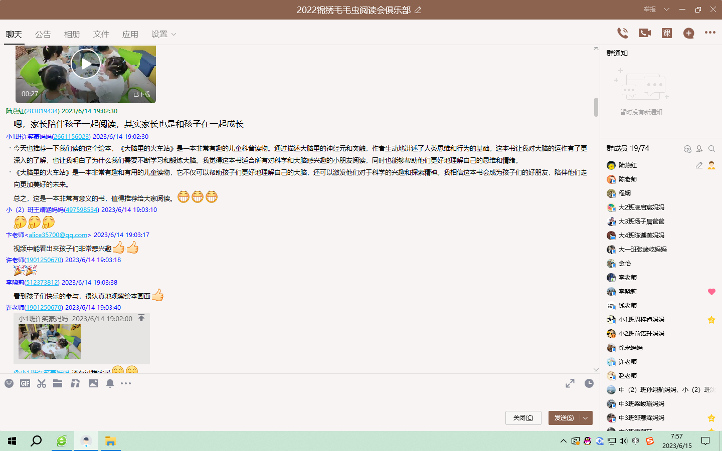This screenshot has height=451, width=722.
Task: Click the 关闭(C) button
Action: point(523,418)
